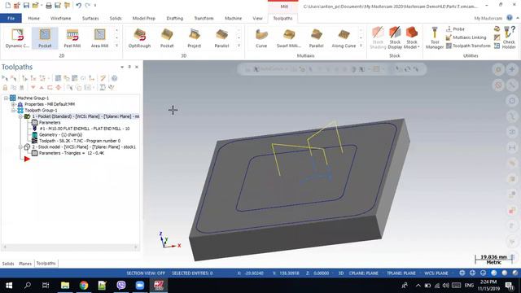This screenshot has height=293, width=521.
Task: Select the Peel Mill toolpath
Action: click(72, 38)
